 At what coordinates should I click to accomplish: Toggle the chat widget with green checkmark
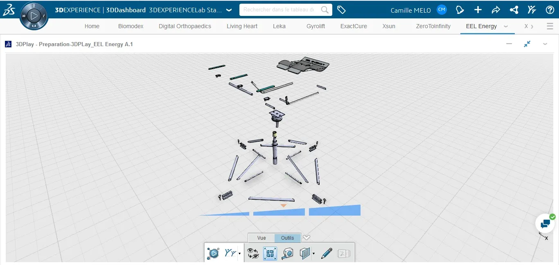pyautogui.click(x=545, y=223)
